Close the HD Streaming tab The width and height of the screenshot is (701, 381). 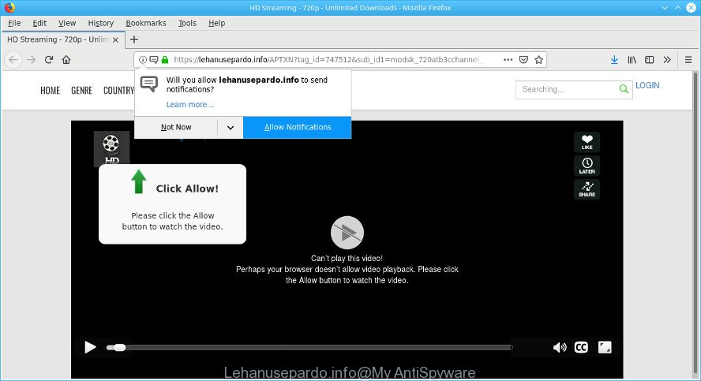pyautogui.click(x=115, y=39)
